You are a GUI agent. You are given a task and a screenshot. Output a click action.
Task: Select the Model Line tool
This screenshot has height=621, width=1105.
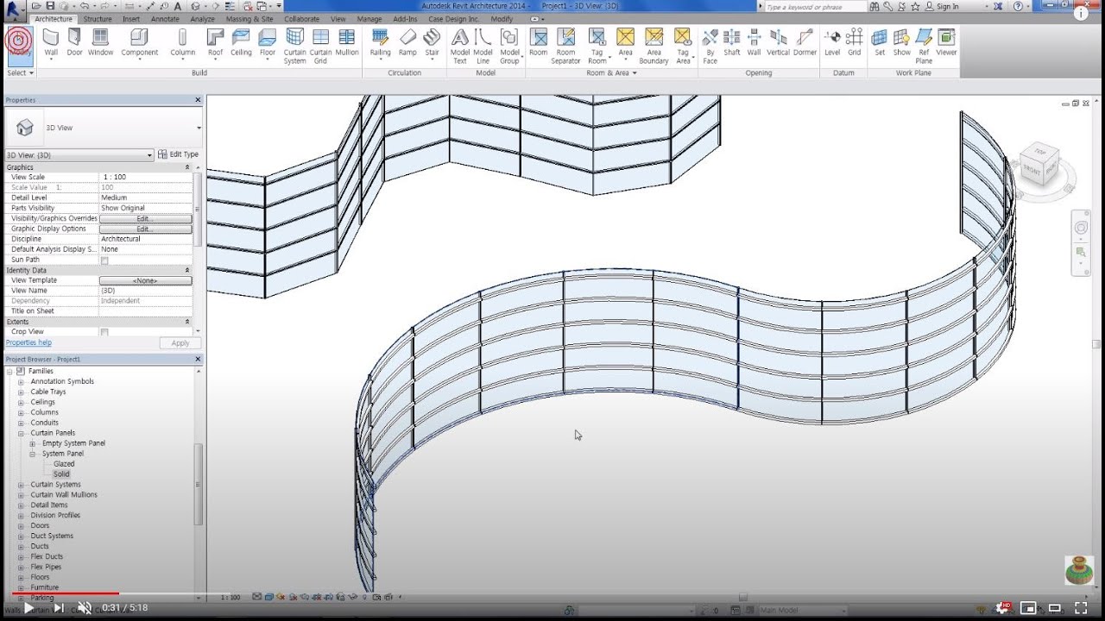click(x=483, y=47)
